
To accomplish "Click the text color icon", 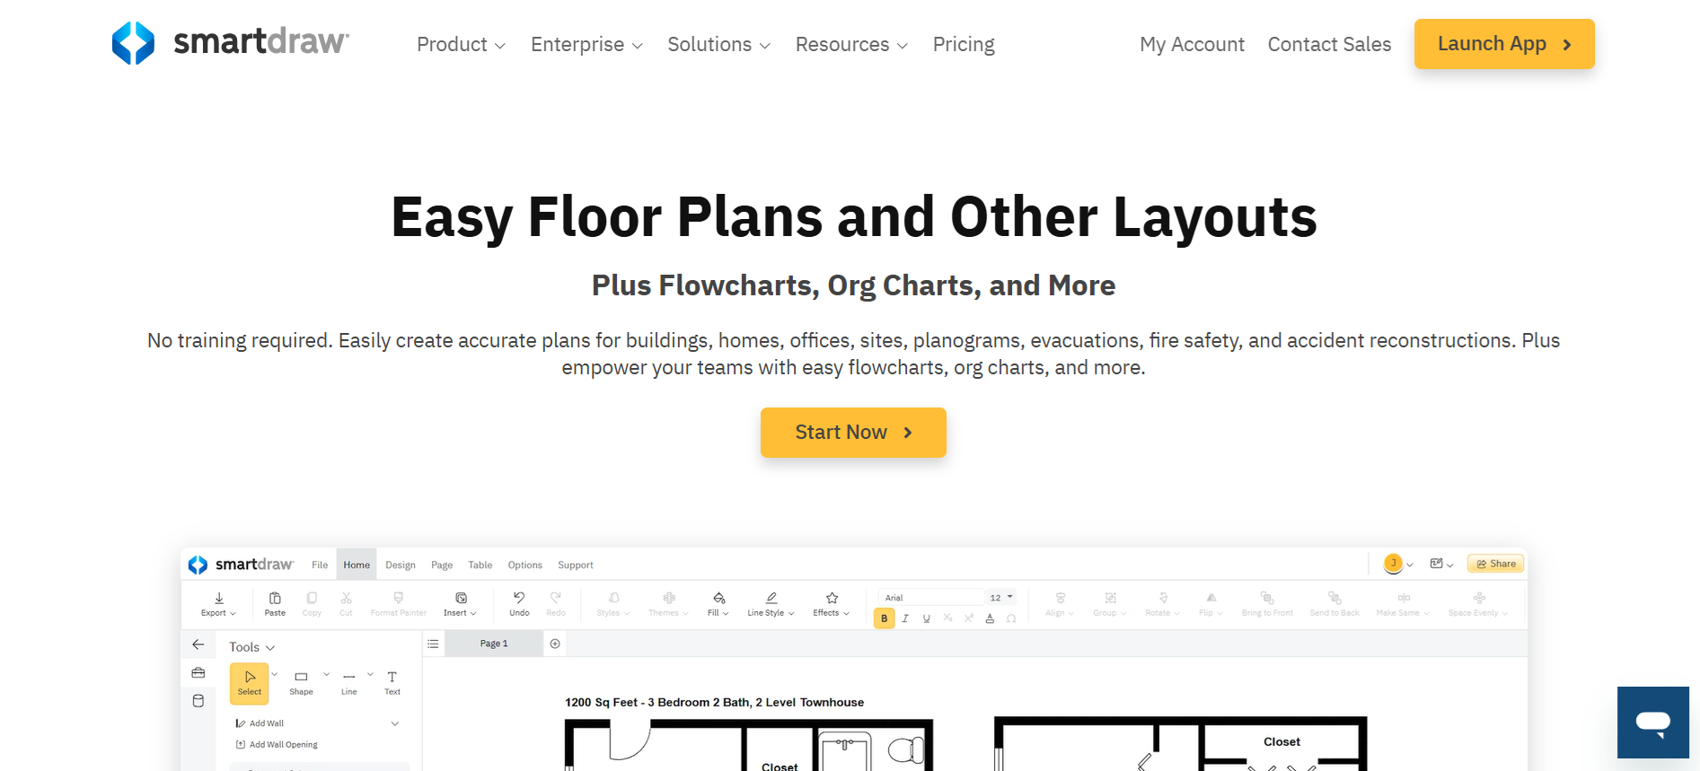I will point(990,618).
